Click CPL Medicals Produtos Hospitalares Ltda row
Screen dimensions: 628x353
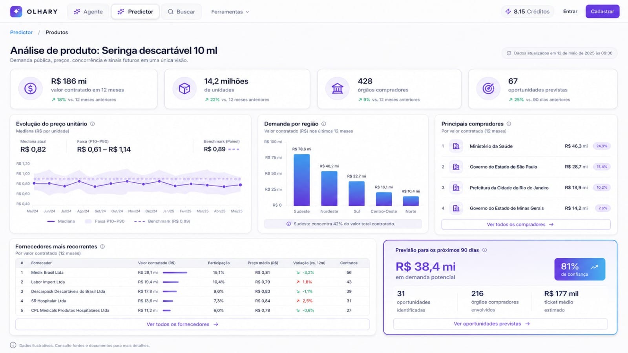coord(192,310)
